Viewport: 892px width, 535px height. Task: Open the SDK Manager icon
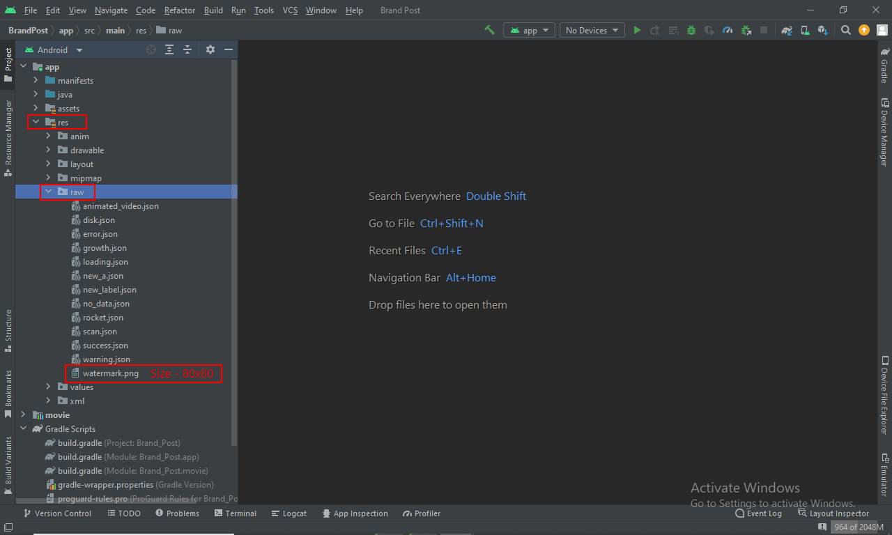tap(823, 30)
